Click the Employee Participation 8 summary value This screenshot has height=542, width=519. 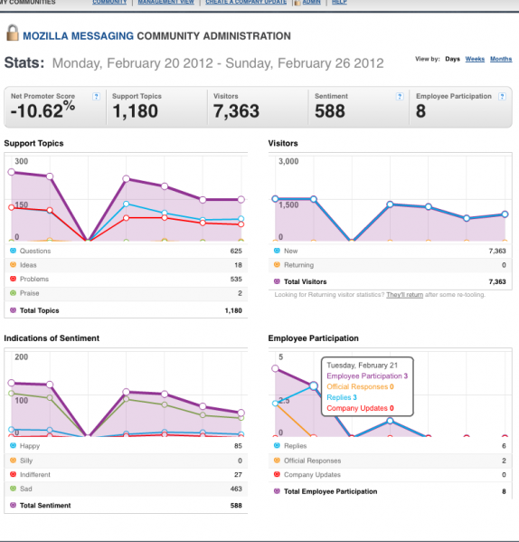420,111
